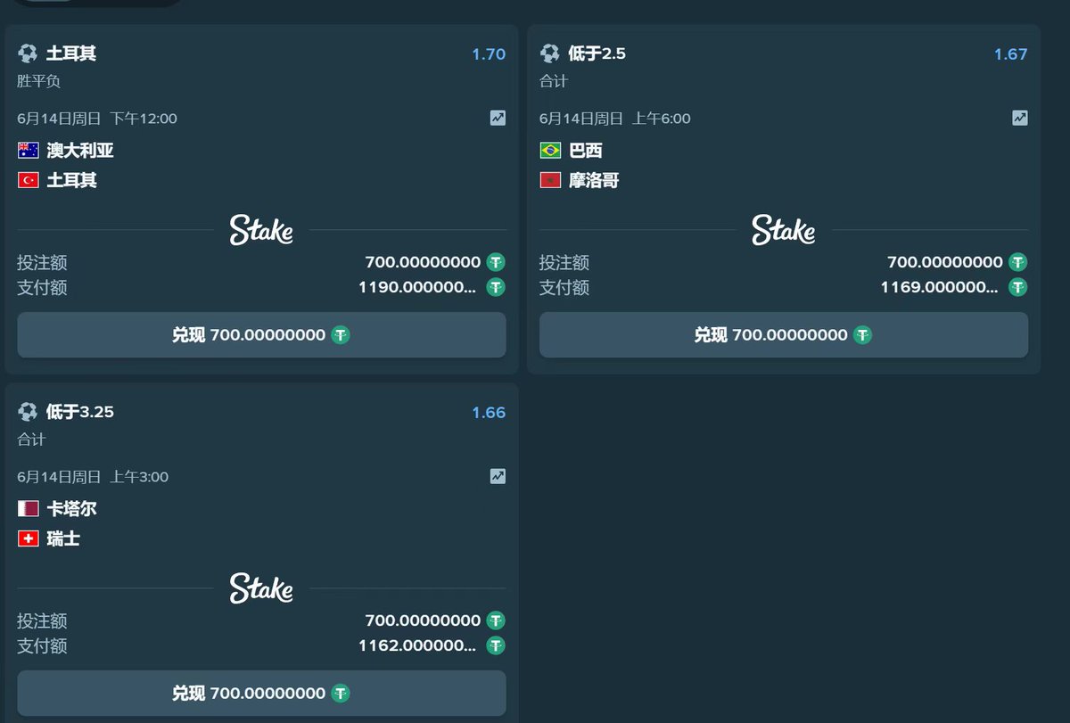Click Tether icon next to stake in Brazil card
Image resolution: width=1070 pixels, height=723 pixels.
tap(1017, 262)
